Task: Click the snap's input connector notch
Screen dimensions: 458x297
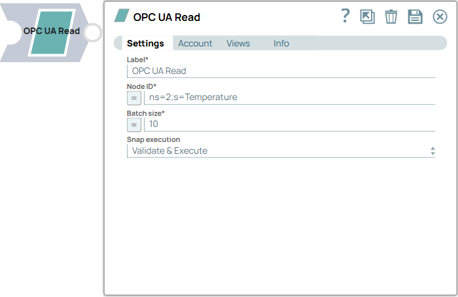Action: pos(9,32)
